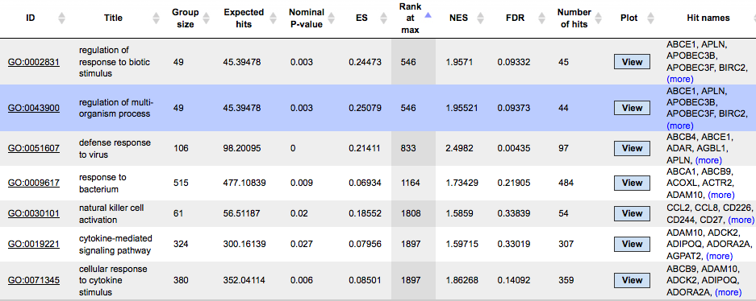Expand more hit names for GO:0002831
Viewport: 756px width, 301px height.
[x=680, y=79]
